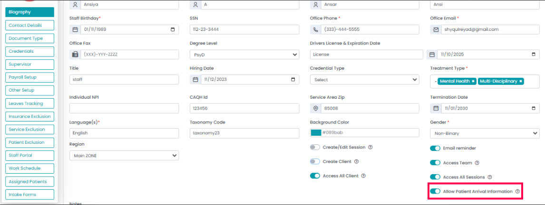Click the help icon beside Create/Edit Session
Viewport: 545px width, 205px height.
(370, 147)
